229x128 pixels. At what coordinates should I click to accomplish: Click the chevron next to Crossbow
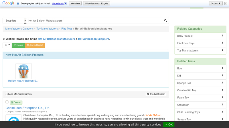[222, 104]
